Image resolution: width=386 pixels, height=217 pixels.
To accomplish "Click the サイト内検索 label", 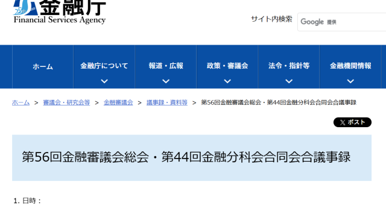I will (x=271, y=19).
